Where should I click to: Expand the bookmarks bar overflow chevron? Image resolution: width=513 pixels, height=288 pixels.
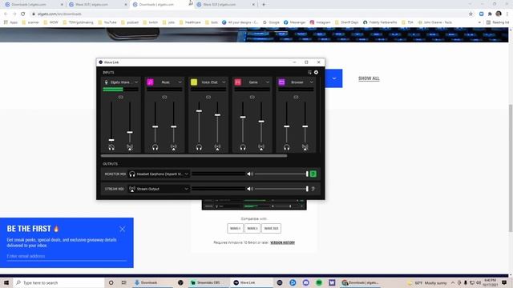click(479, 22)
